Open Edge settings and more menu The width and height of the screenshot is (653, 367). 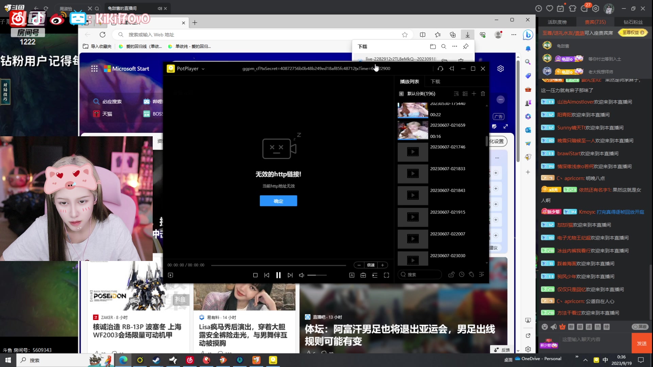514,35
